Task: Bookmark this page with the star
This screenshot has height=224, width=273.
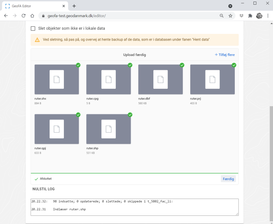Action: tap(230, 16)
